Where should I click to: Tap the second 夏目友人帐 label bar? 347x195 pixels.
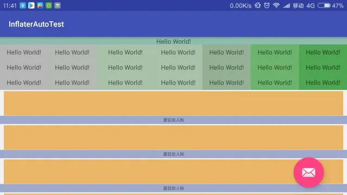coord(173,154)
